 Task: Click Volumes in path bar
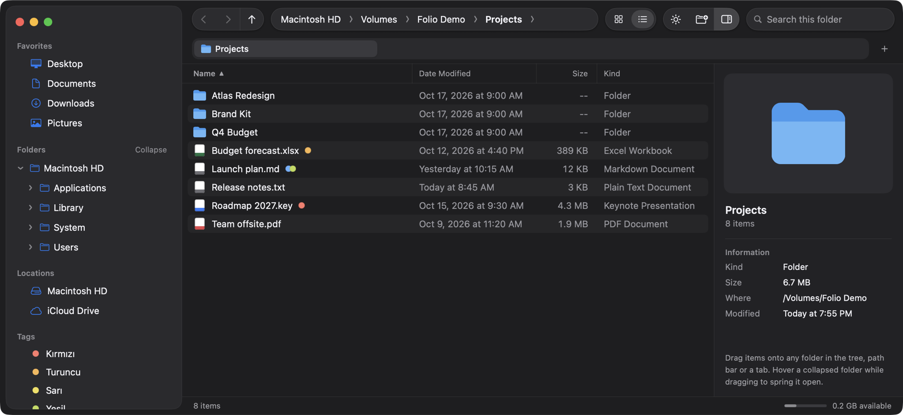(379, 19)
